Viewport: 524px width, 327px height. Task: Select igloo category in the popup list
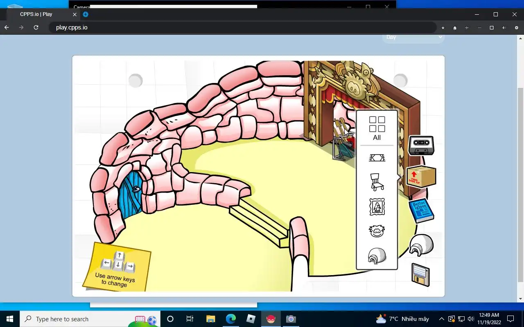377,256
